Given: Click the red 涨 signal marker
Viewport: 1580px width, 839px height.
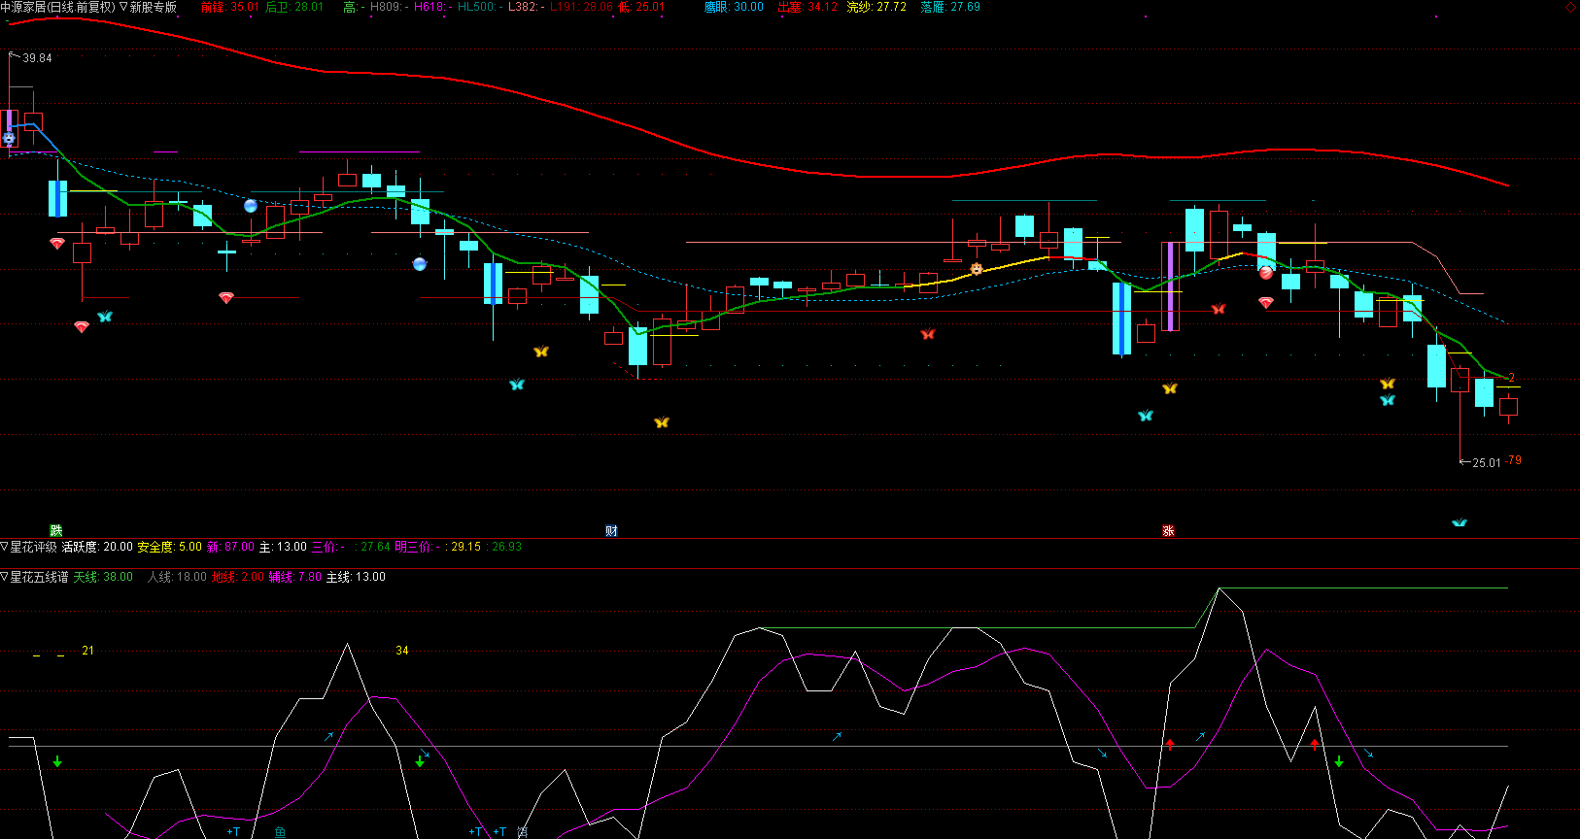Looking at the screenshot, I should tap(1168, 530).
